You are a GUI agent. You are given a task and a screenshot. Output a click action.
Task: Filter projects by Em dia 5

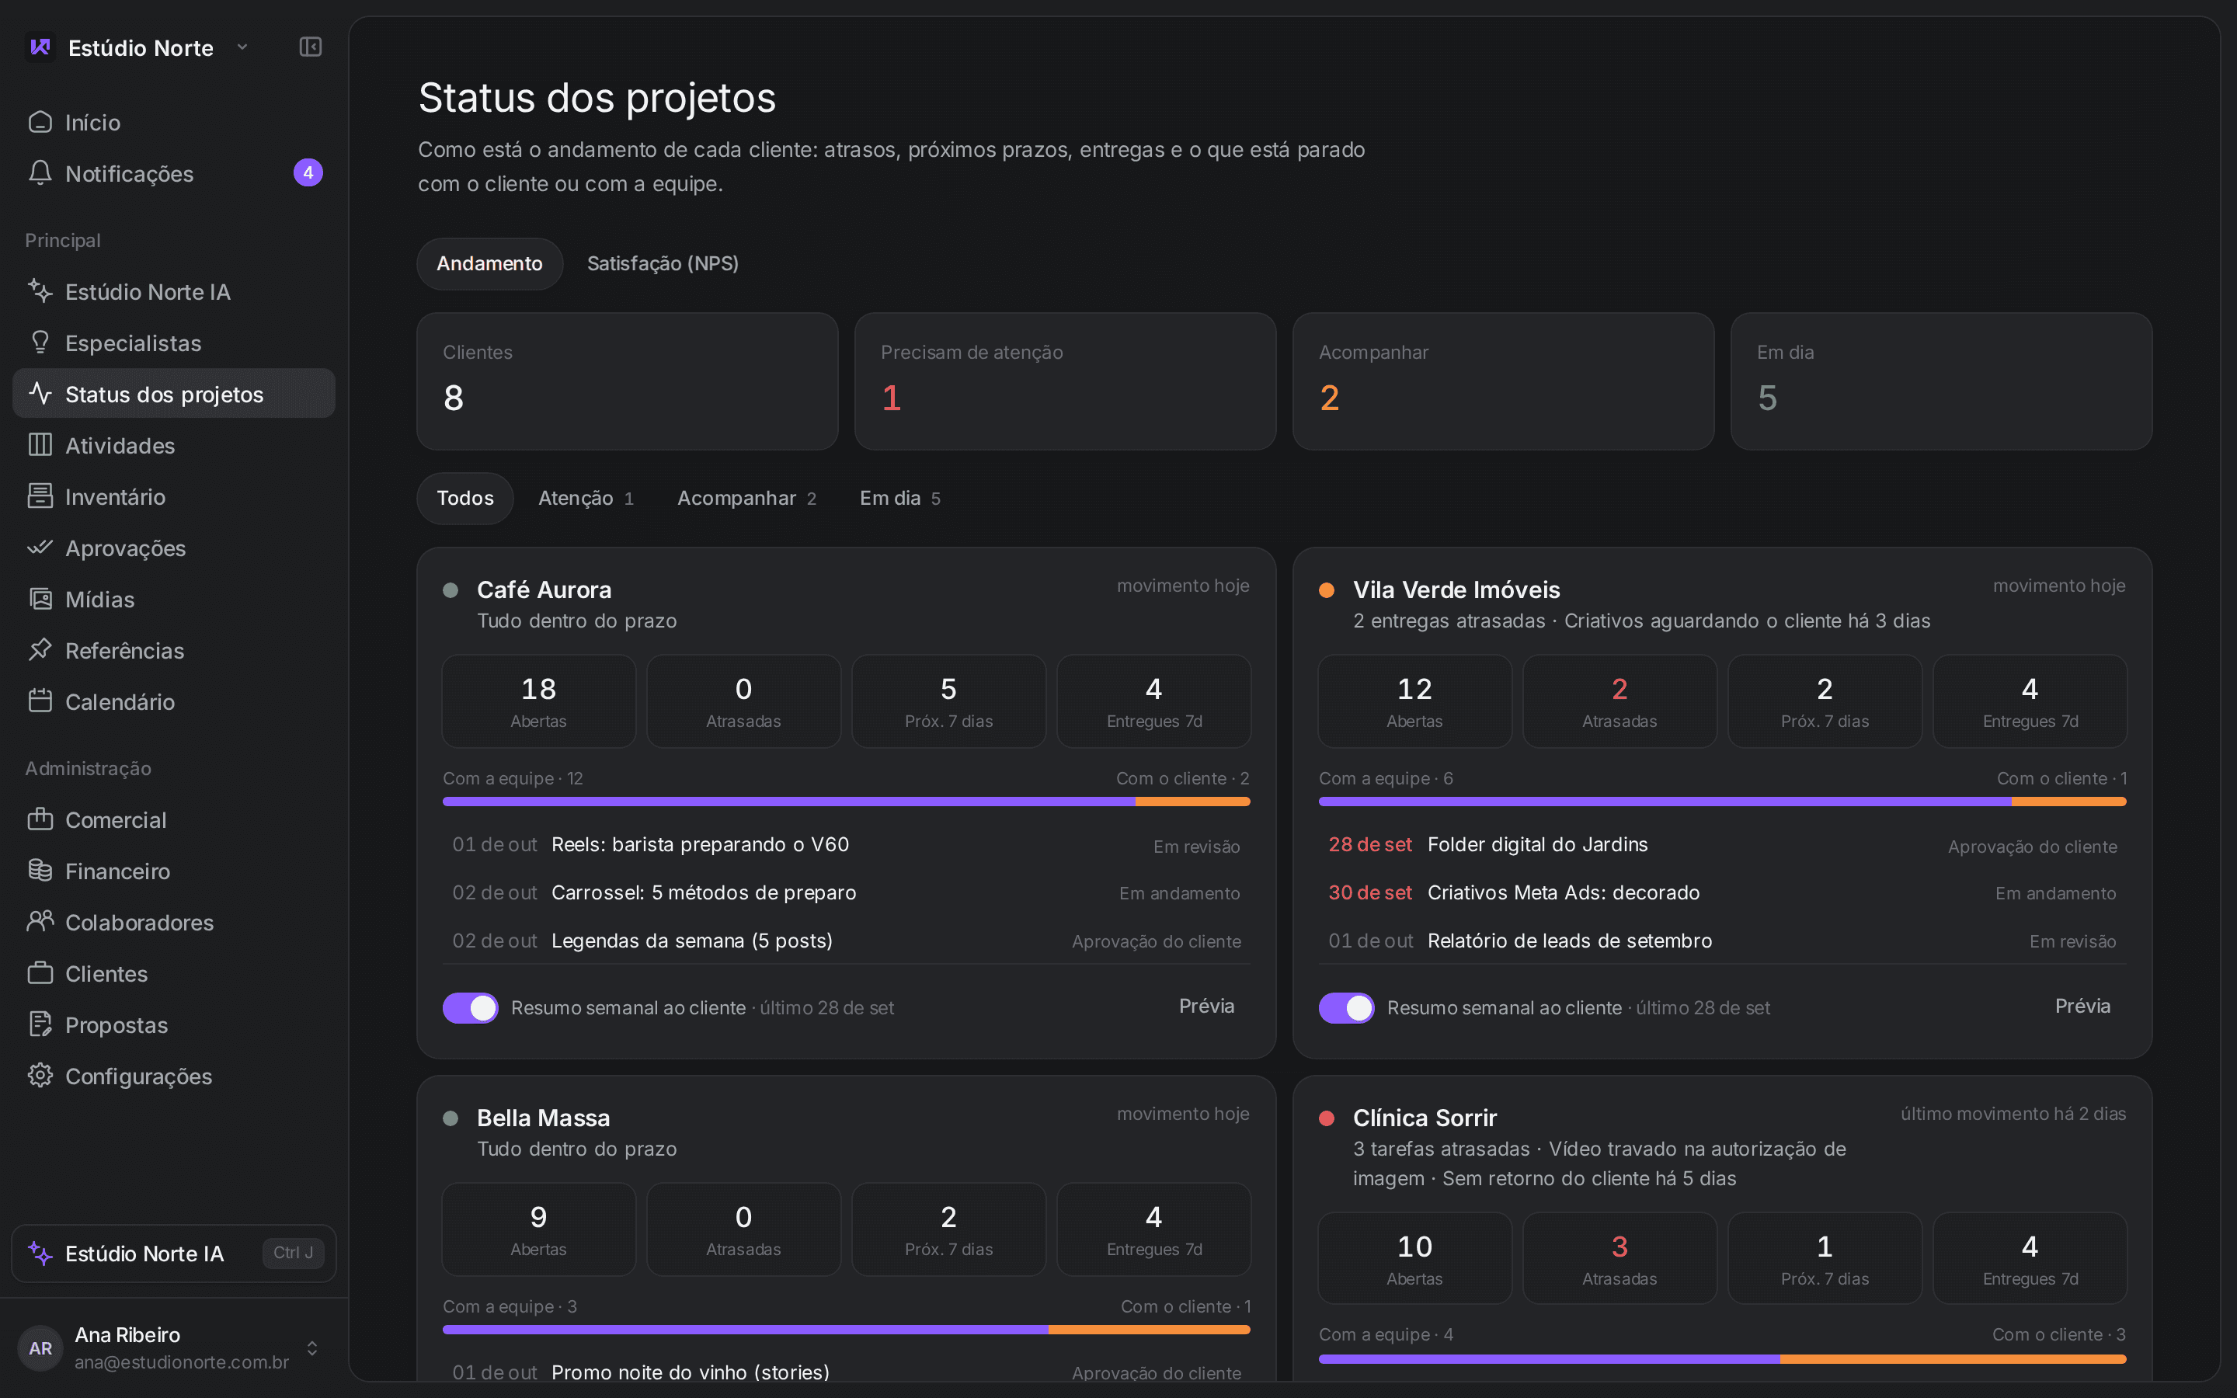pyautogui.click(x=900, y=499)
